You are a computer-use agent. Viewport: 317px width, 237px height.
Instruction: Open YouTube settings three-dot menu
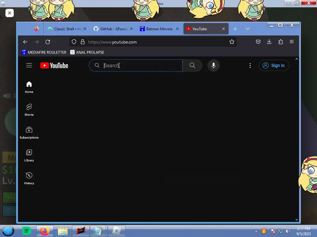coord(250,65)
